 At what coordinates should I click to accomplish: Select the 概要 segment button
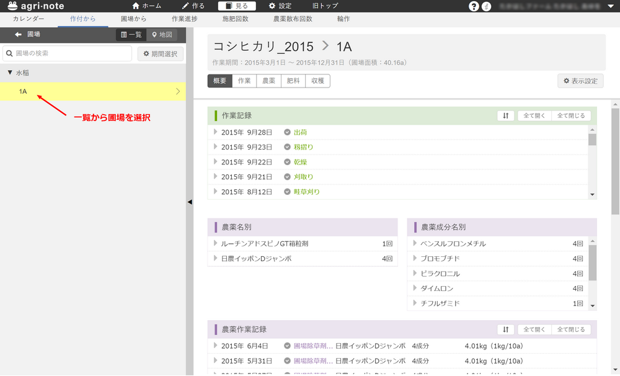click(219, 81)
